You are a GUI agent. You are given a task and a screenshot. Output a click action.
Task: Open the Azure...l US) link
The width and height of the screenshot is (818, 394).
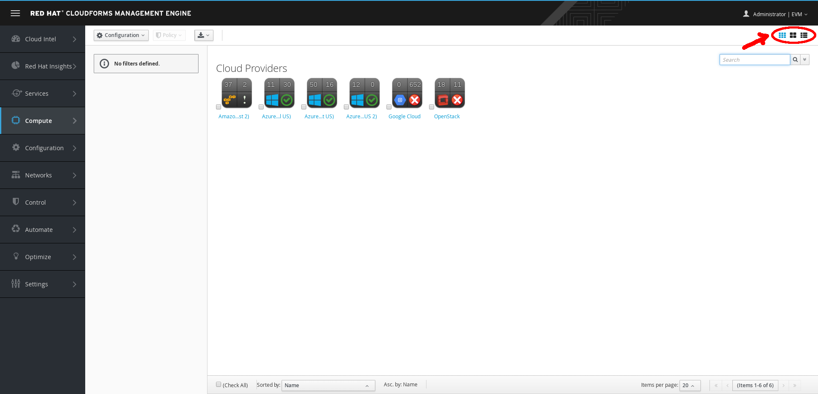(277, 117)
